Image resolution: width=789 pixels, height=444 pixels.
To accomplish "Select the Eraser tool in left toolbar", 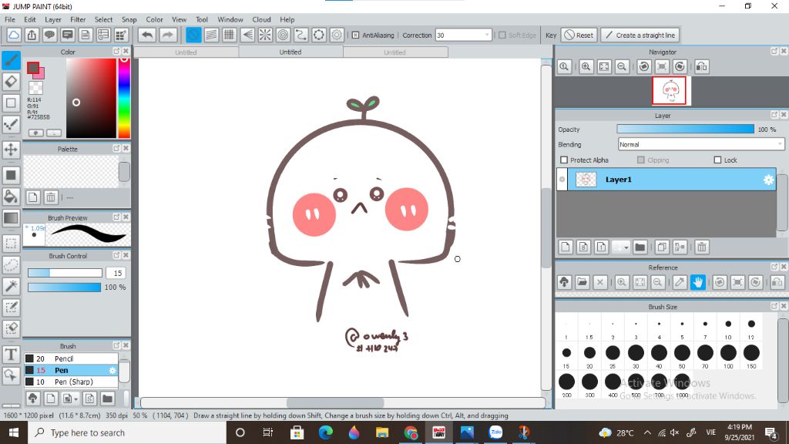I will click(11, 81).
